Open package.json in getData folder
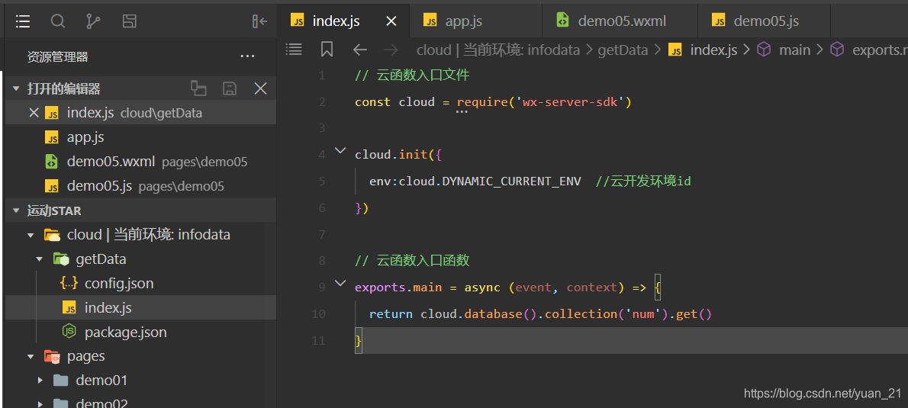The height and width of the screenshot is (408, 908). 140,333
